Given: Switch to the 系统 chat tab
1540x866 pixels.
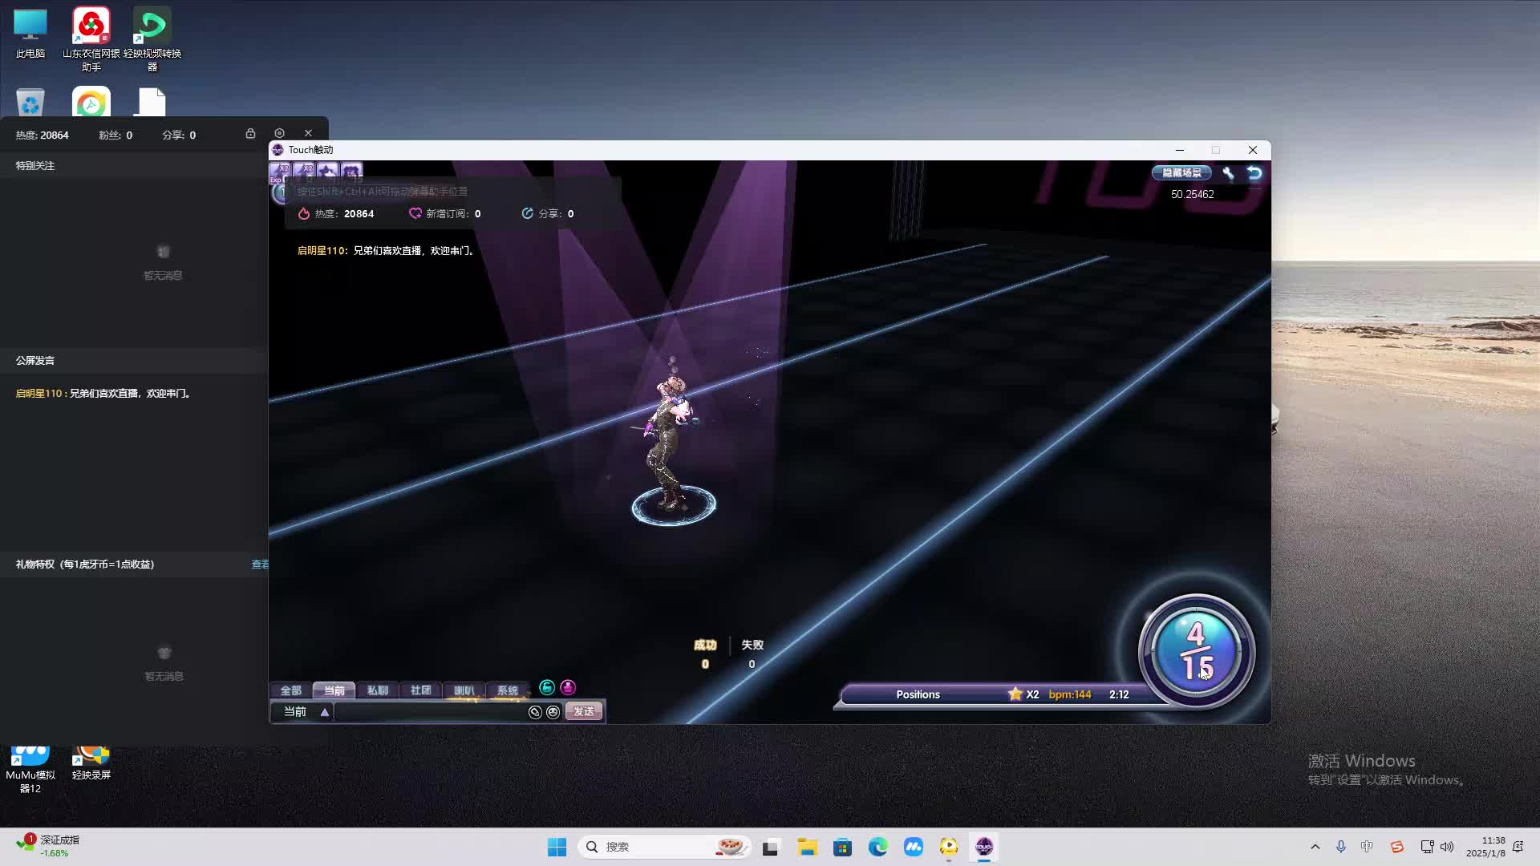Looking at the screenshot, I should point(507,690).
